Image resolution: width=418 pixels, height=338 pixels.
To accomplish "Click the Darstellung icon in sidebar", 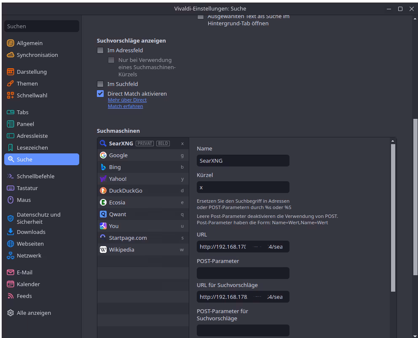I will tap(11, 72).
